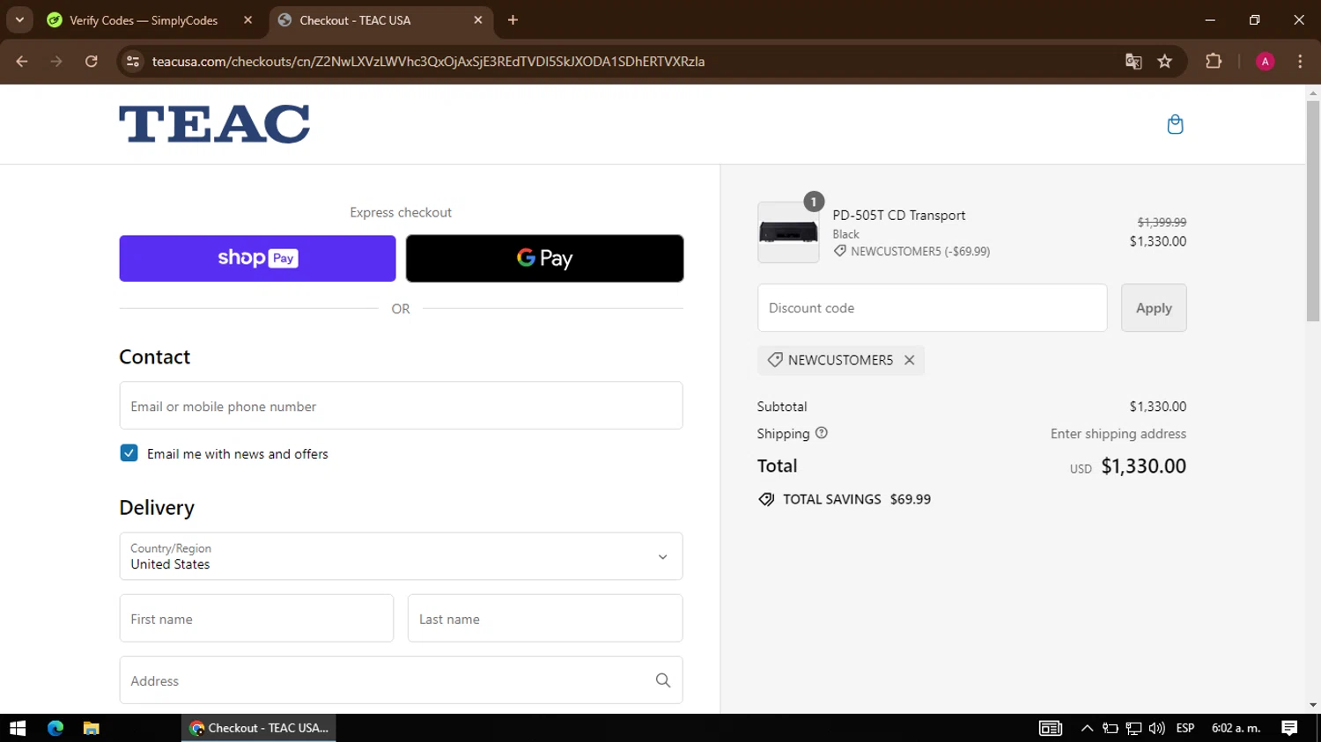Click the struck-through $1,399.99 price
Screen dimensions: 1321x742
coord(1162,223)
